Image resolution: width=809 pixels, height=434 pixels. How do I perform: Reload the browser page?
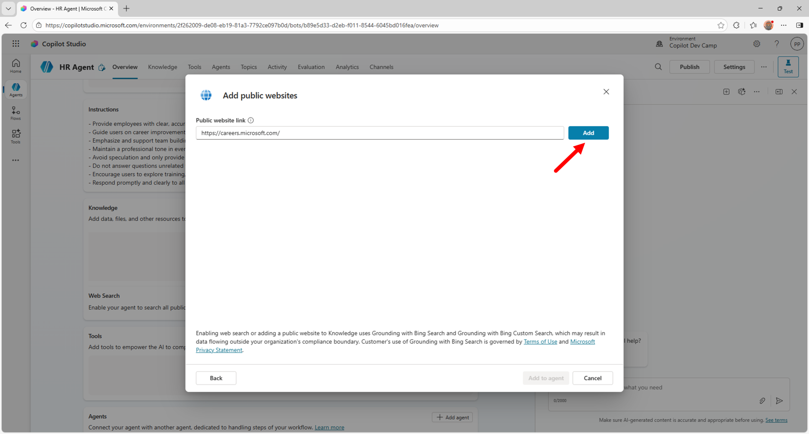point(23,25)
